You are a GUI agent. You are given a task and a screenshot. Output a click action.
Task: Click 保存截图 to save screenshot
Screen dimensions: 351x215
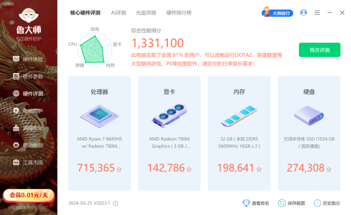tap(292, 203)
